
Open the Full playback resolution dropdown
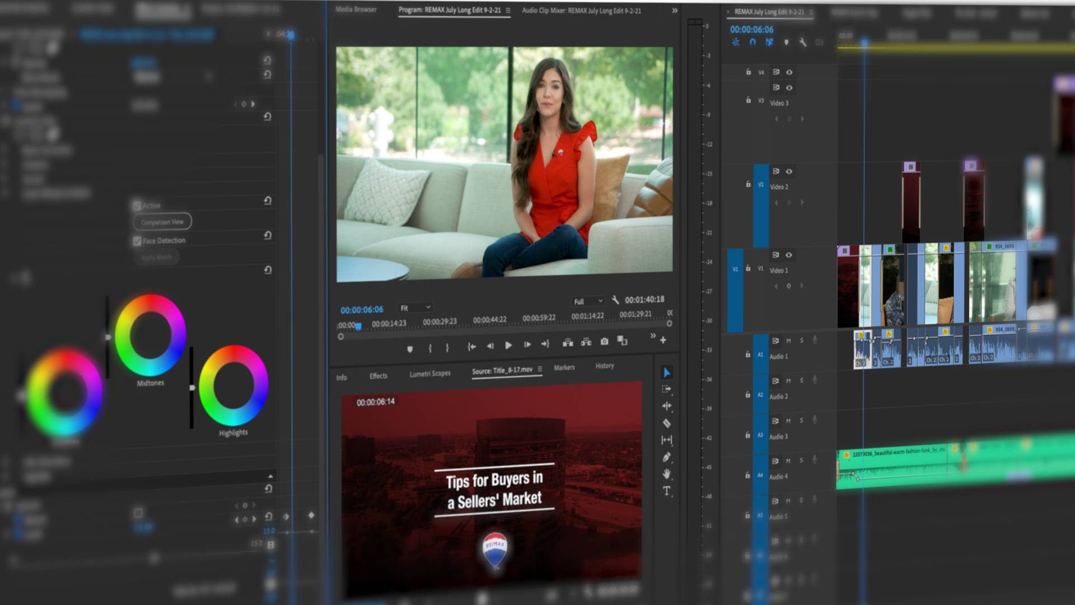588,301
